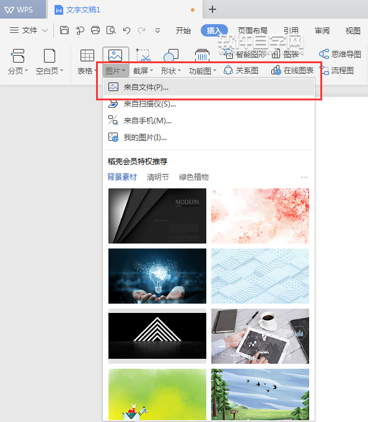Select the 背景素材 category link
This screenshot has width=368, height=422.
[x=122, y=177]
